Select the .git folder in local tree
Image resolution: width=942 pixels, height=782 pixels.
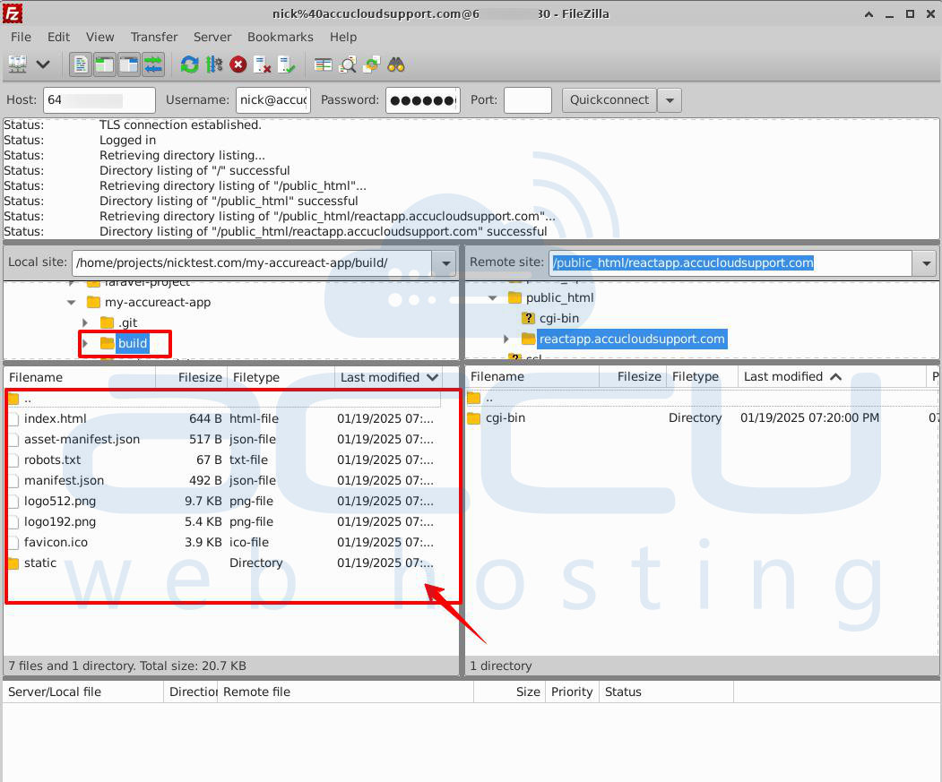point(127,323)
